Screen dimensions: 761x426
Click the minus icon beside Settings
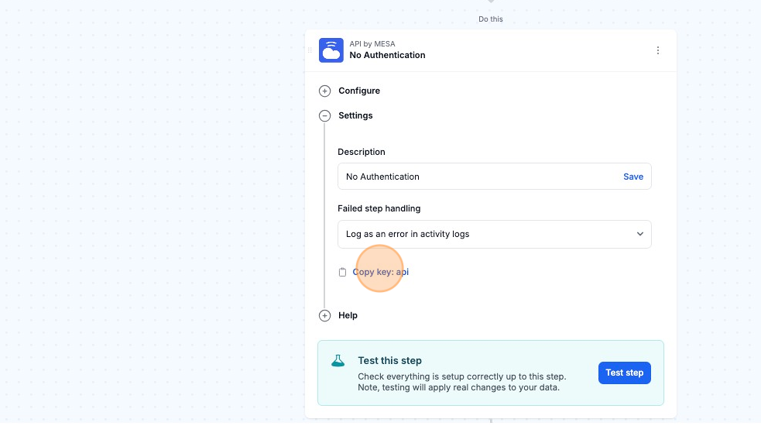tap(325, 116)
